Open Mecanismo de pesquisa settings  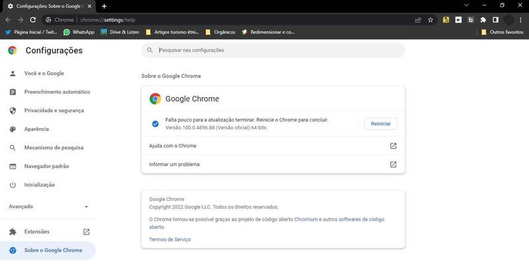tap(48, 147)
